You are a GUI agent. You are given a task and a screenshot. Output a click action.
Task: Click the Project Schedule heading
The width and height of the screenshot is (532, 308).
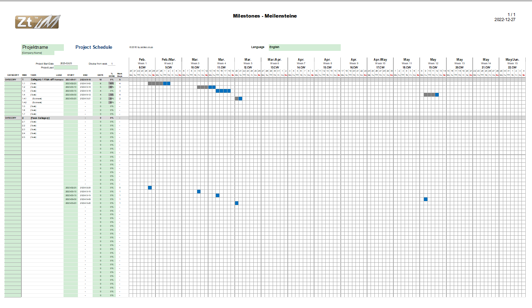pos(94,47)
